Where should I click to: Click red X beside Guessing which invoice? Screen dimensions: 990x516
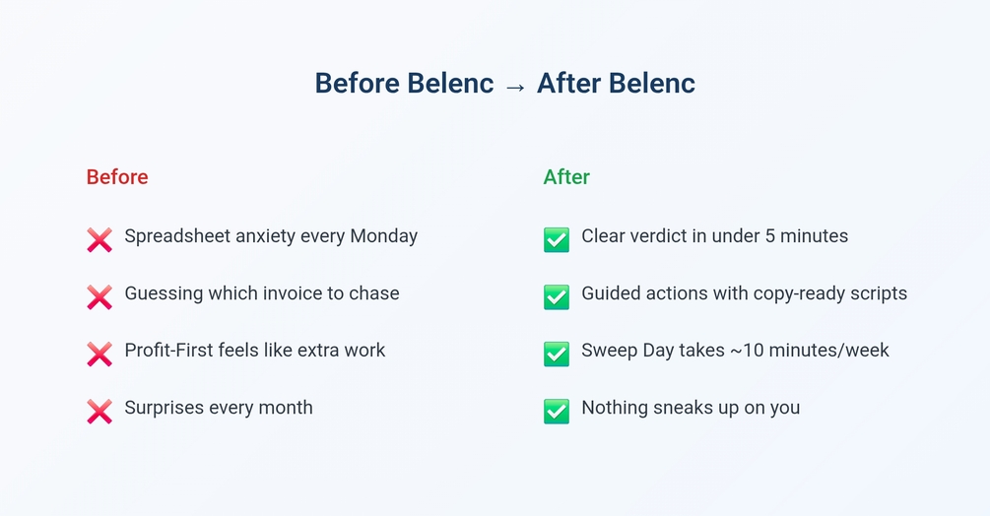point(99,296)
